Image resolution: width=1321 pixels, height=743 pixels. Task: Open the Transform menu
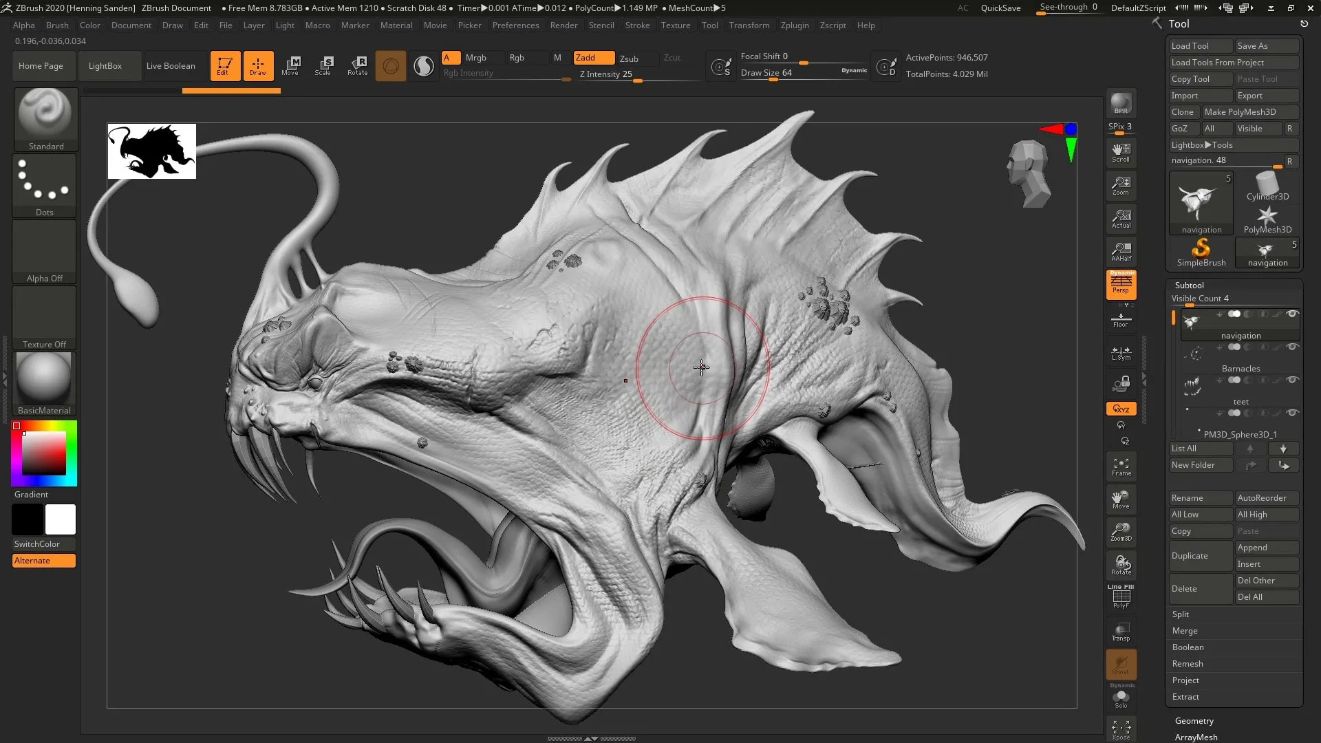(x=749, y=25)
